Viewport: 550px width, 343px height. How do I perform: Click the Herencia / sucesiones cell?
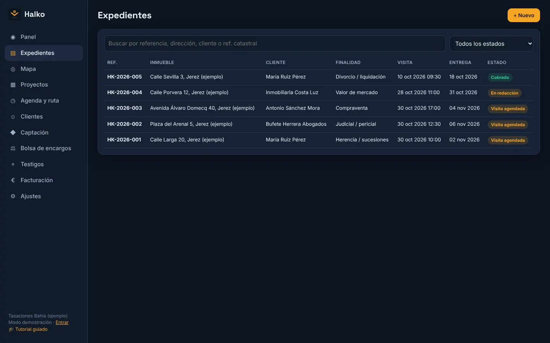(x=362, y=139)
